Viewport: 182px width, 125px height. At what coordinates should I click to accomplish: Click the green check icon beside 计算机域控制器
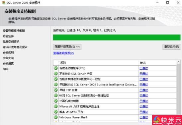(x=56, y=101)
